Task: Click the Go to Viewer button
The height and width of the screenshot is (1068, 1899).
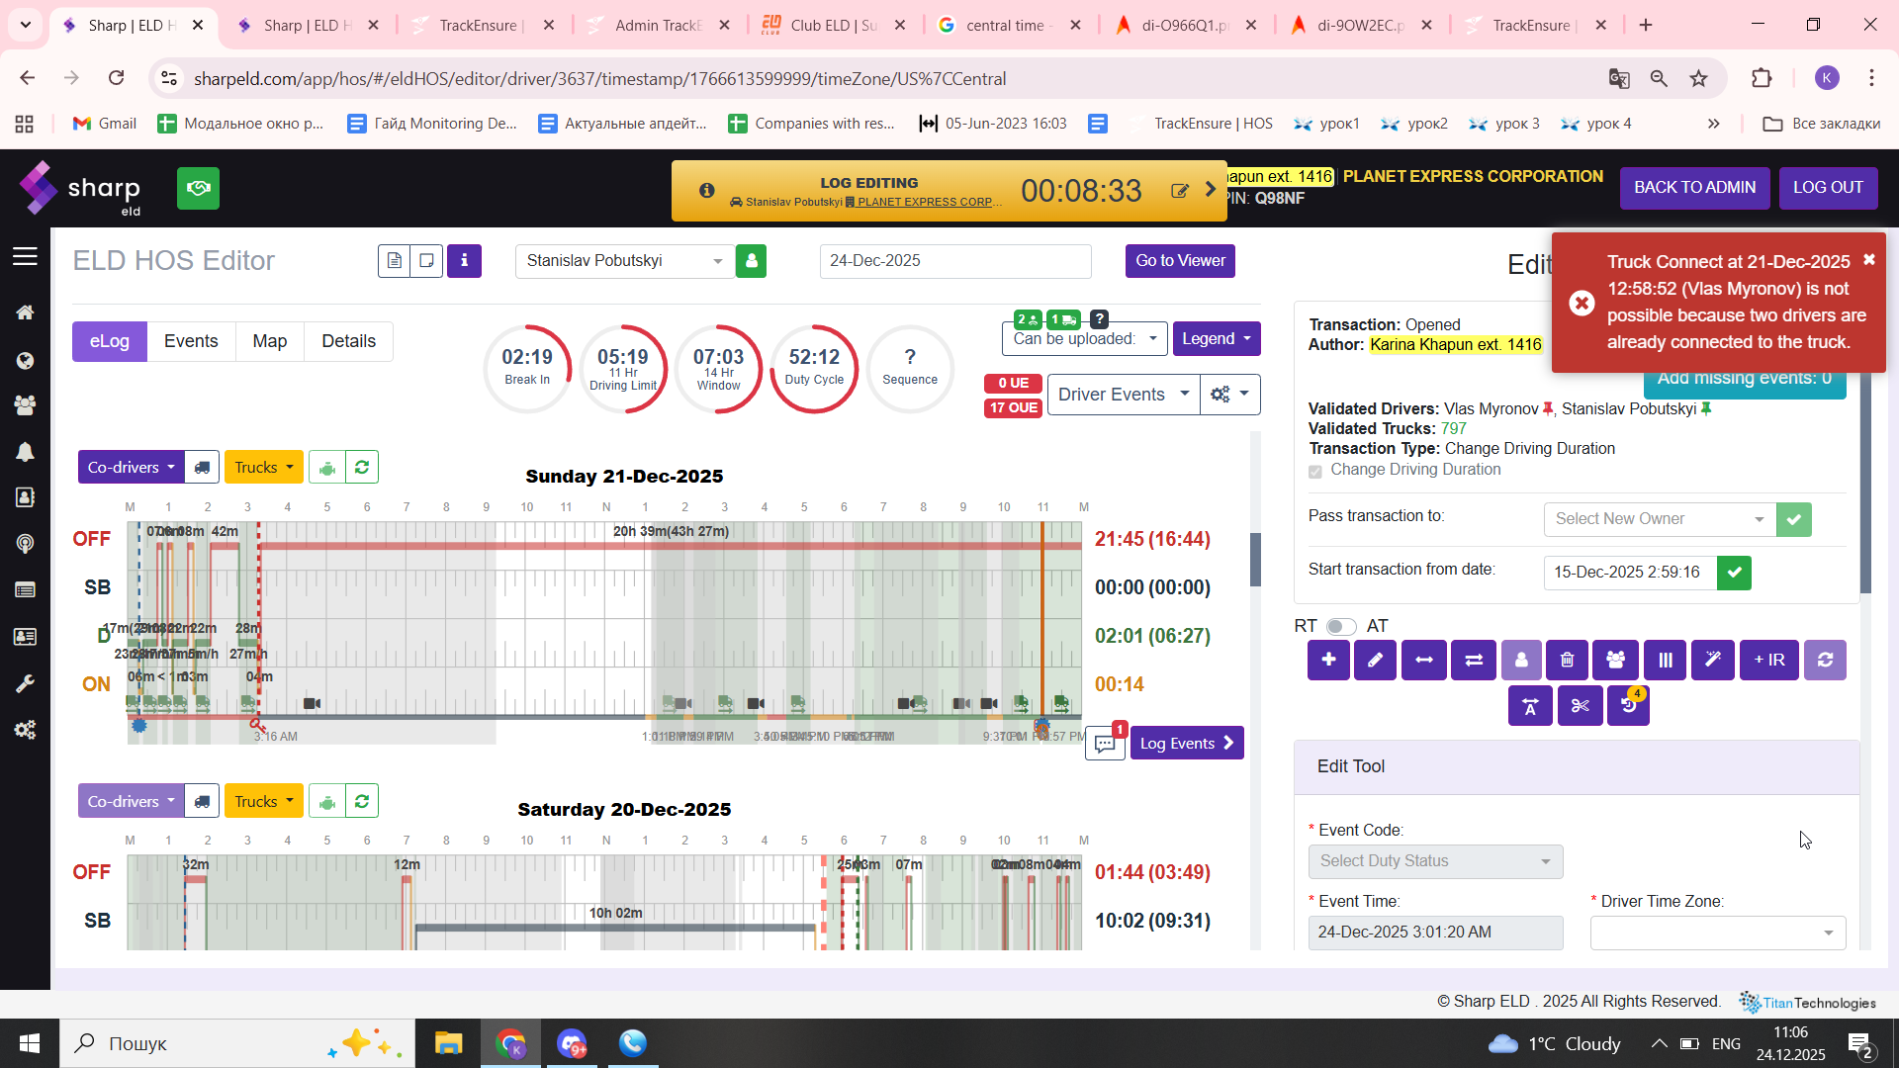Action: [x=1179, y=261]
